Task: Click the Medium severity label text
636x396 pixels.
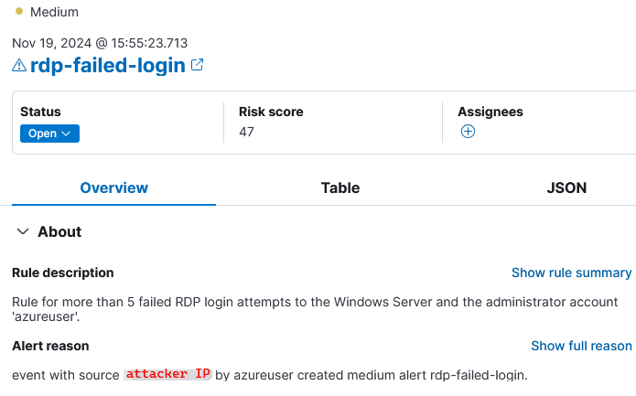Action: [x=54, y=12]
